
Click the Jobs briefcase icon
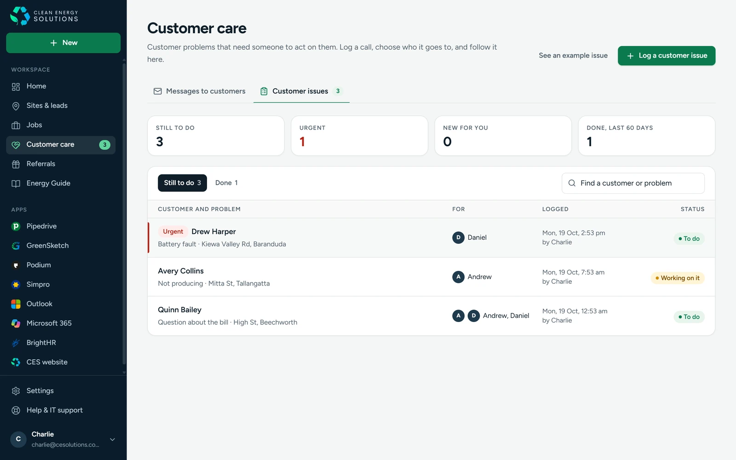[x=16, y=125]
